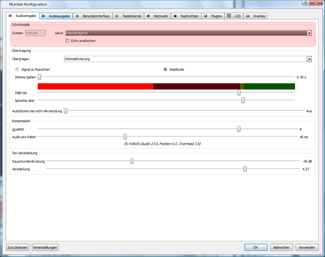Click the '40 ms' Audio pro Paket value

pyautogui.click(x=304, y=137)
